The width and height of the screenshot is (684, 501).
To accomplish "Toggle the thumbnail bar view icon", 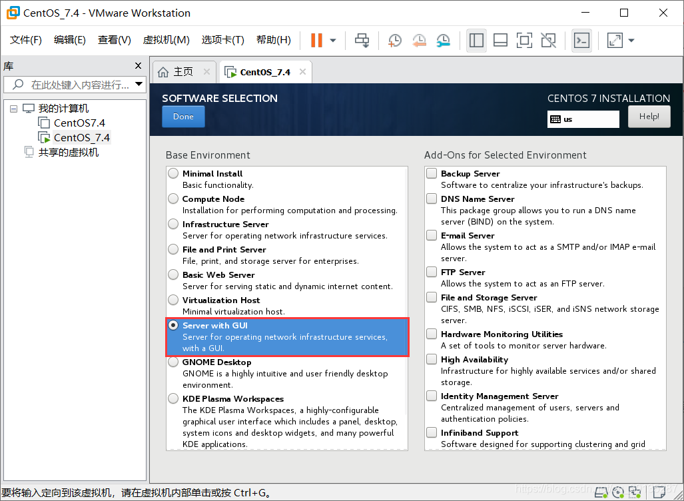I will coord(500,41).
